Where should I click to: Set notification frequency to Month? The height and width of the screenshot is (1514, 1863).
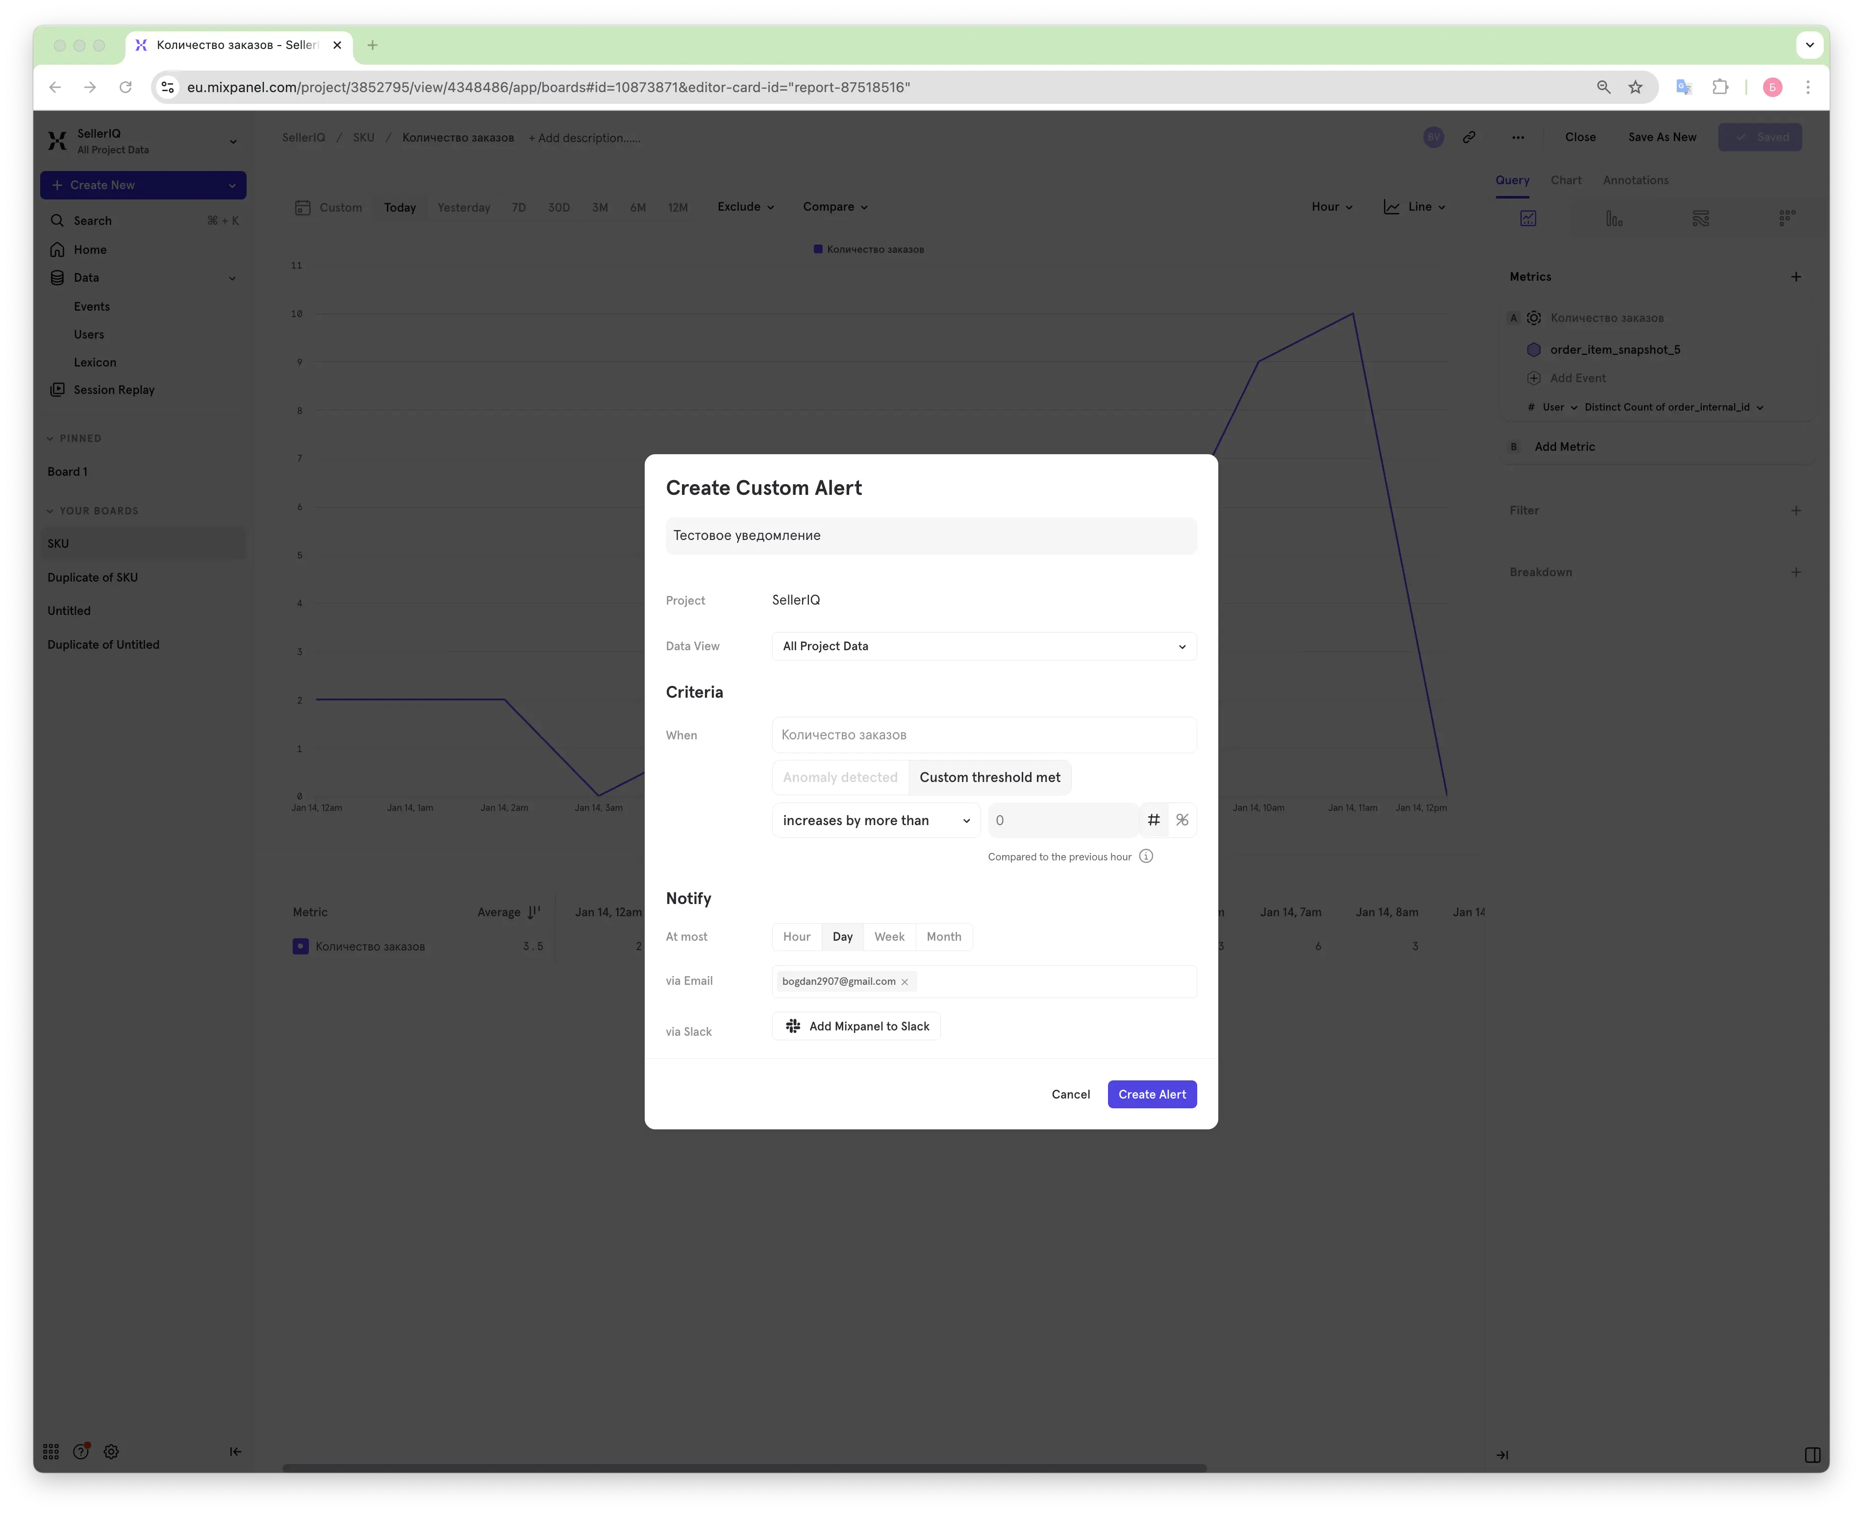[944, 937]
